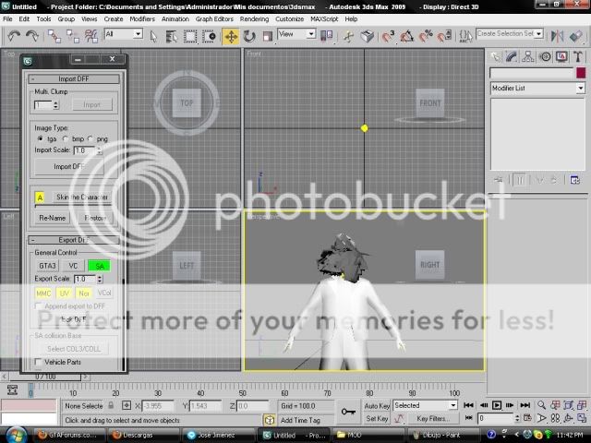The image size is (591, 443).
Task: Select the Move tool in main toolbar
Action: (231, 35)
